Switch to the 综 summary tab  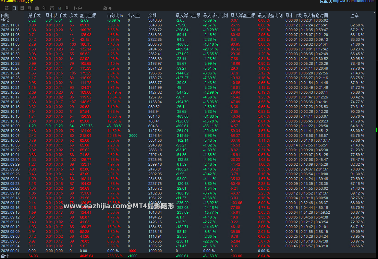[x=7, y=9]
